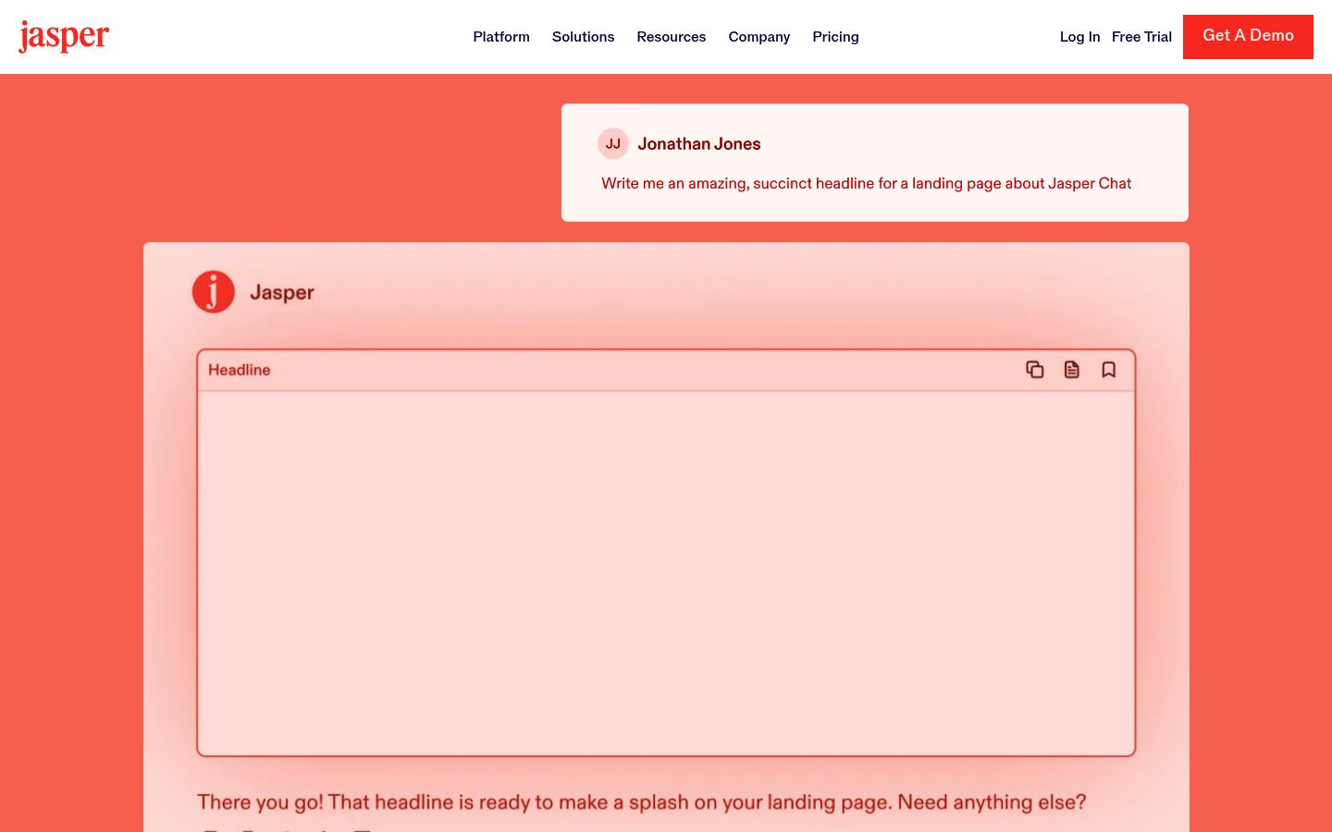Click the 'There you go!' response text
This screenshot has width=1332, height=832.
point(641,802)
